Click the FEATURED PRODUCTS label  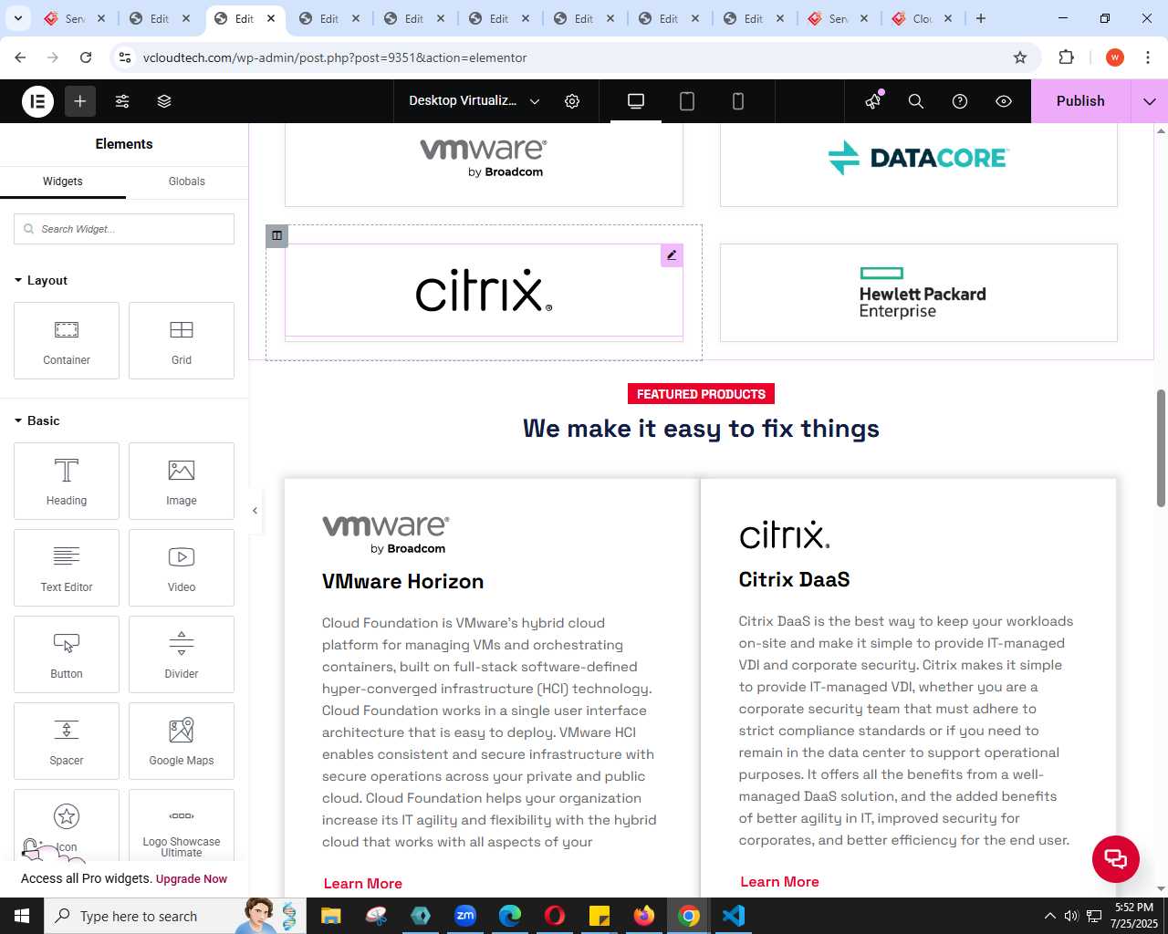click(701, 394)
